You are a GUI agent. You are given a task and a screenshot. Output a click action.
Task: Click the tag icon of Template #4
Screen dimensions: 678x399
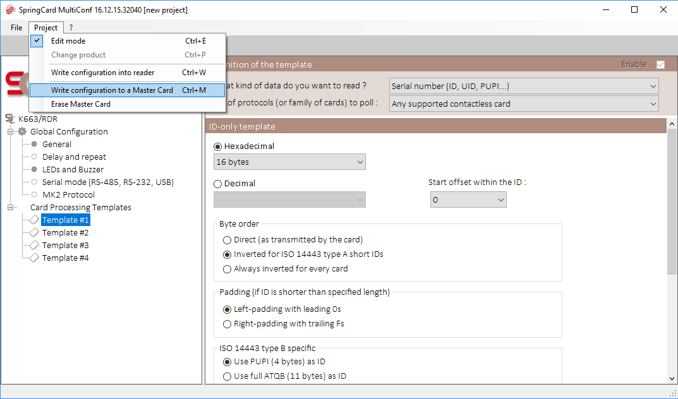pos(34,258)
